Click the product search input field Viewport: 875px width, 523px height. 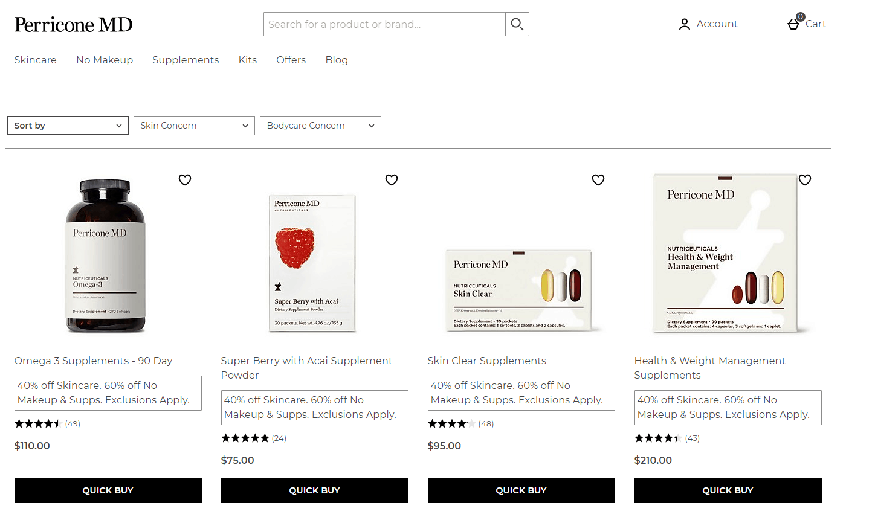click(385, 24)
